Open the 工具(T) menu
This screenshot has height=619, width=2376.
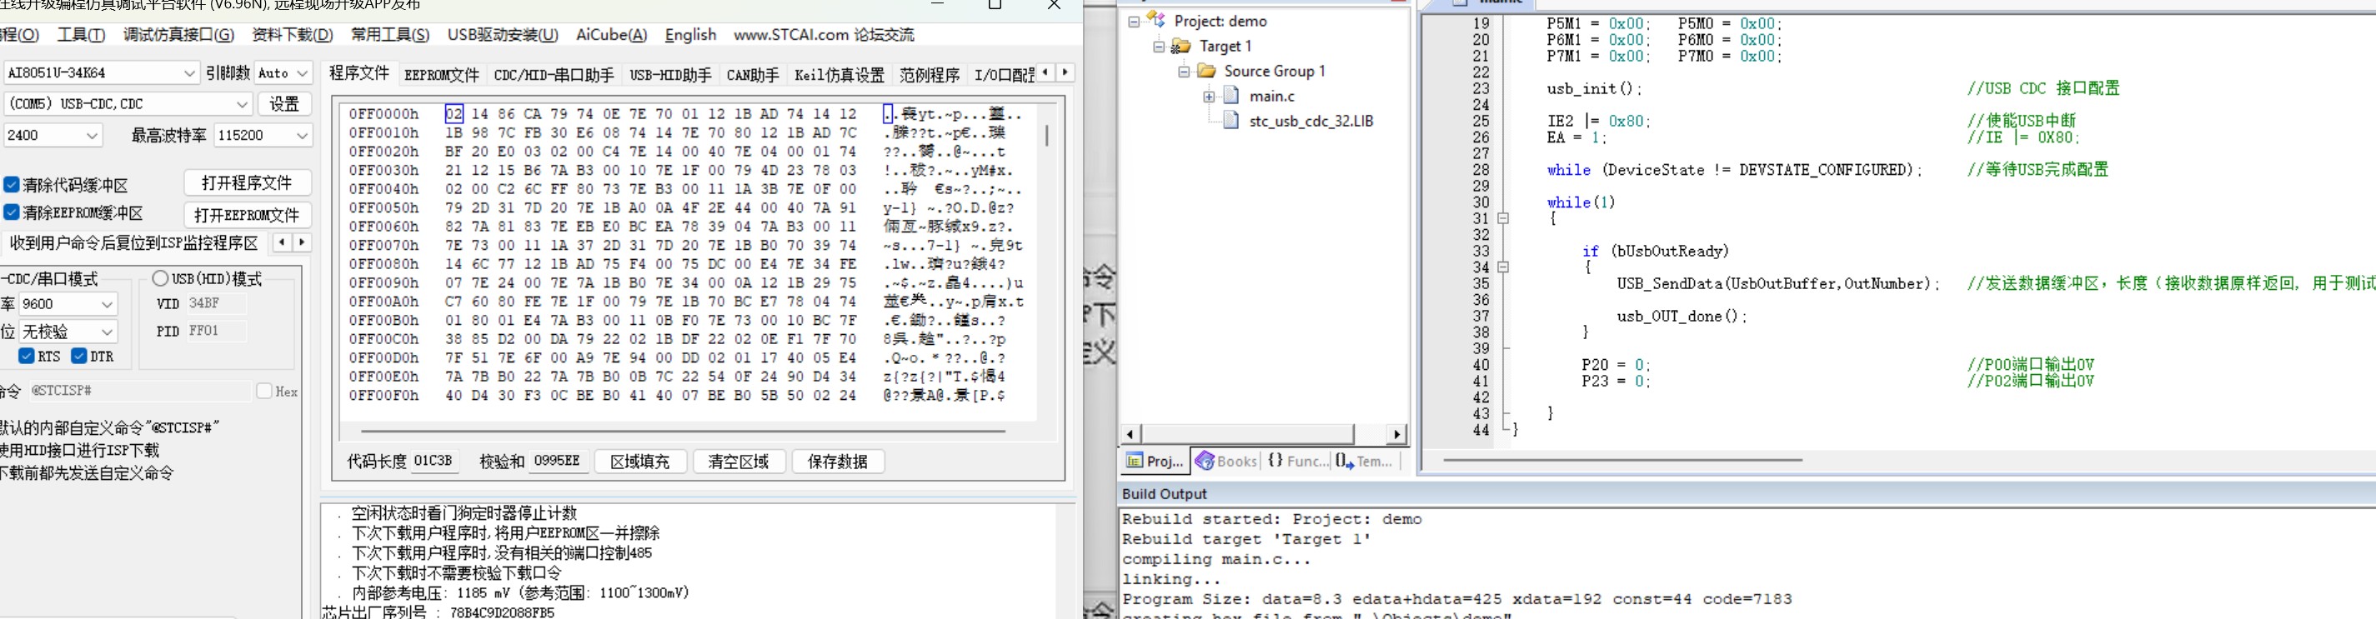(x=81, y=35)
